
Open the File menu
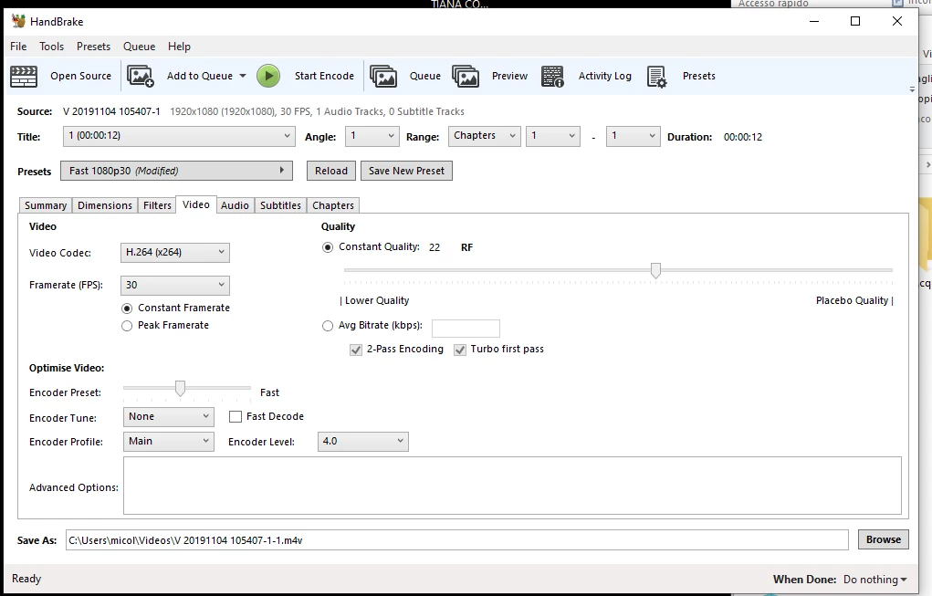18,47
